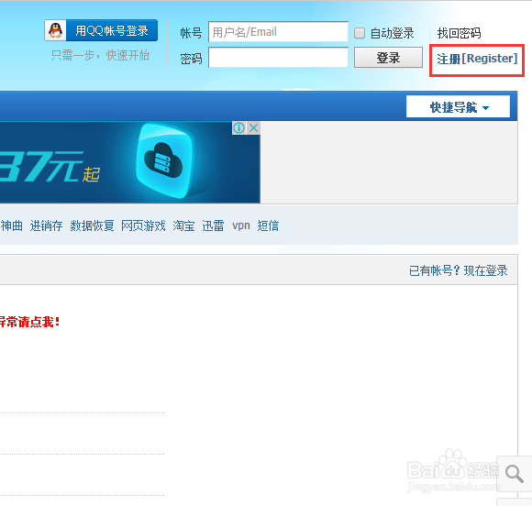Open the 网页游戏 link
This screenshot has height=506, width=532.
tap(143, 225)
